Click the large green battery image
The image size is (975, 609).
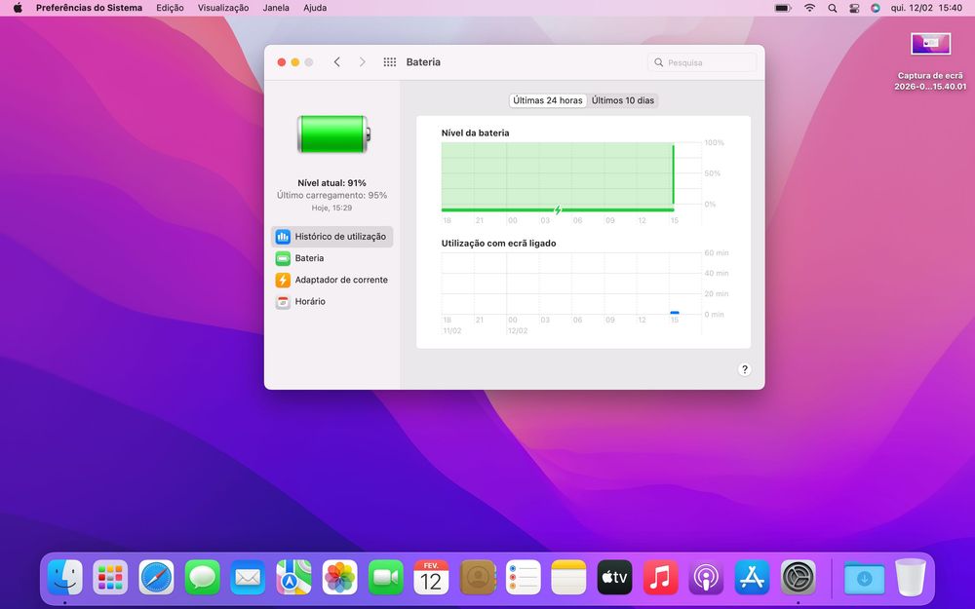pyautogui.click(x=333, y=134)
